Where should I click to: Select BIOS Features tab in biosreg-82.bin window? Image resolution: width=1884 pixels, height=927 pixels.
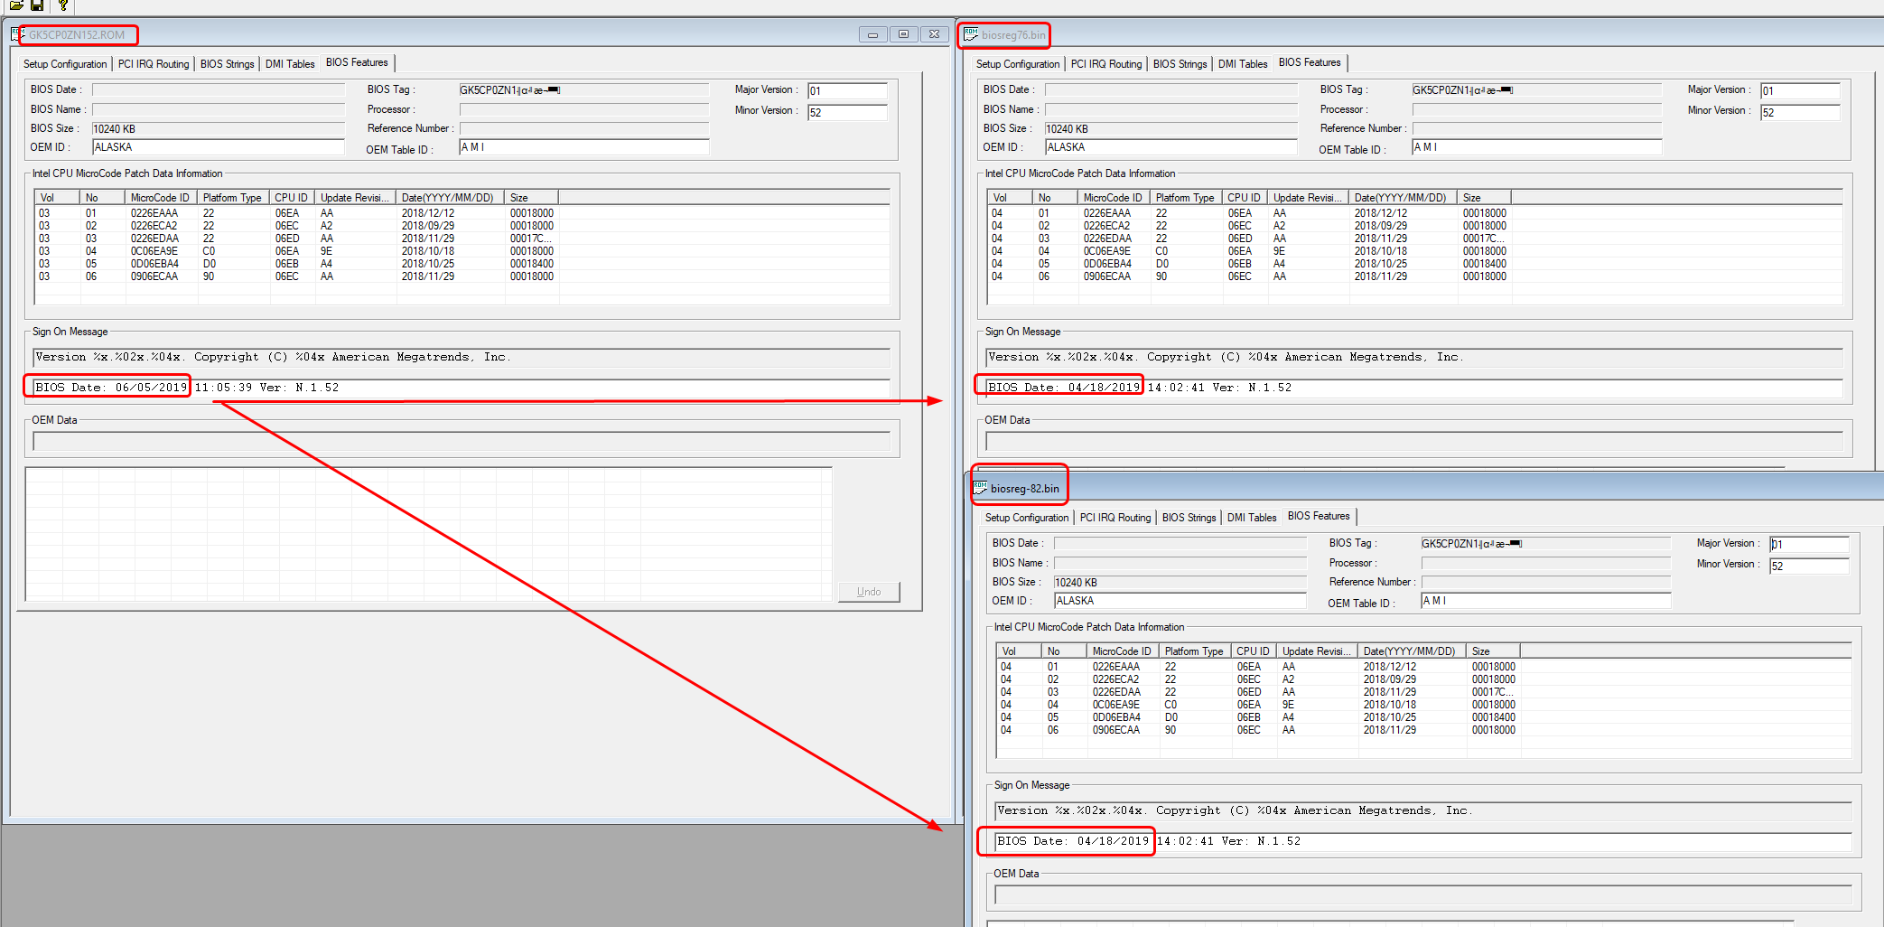[1319, 516]
